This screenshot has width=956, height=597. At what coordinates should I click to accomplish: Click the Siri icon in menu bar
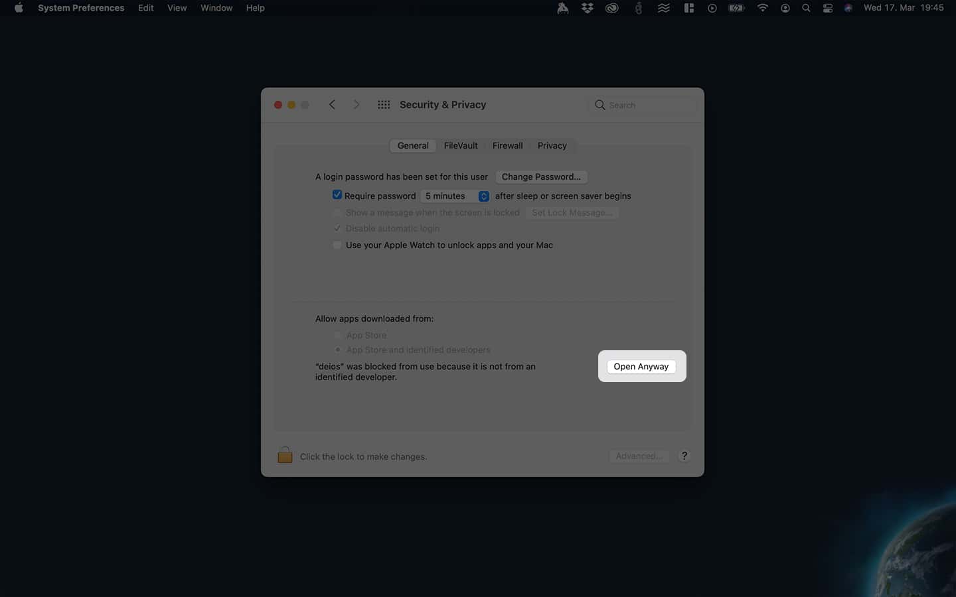(848, 8)
